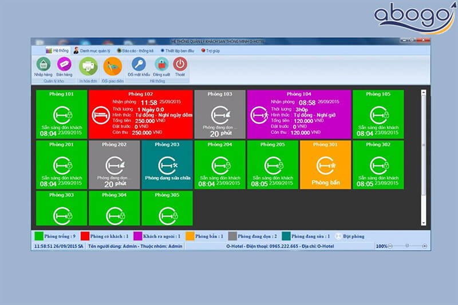The height and width of the screenshot is (305, 458).
Task: Open Đổi giao diện theme icon
Action: (112, 66)
